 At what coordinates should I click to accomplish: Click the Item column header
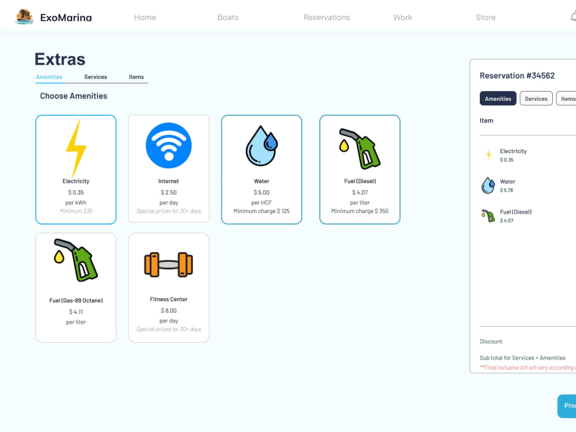click(486, 120)
